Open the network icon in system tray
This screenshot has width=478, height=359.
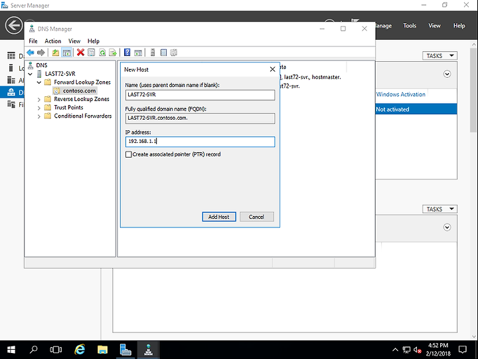(406, 350)
